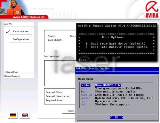
Task: Click boot option 2 AntiVir Rescue System
Action: click(116, 47)
